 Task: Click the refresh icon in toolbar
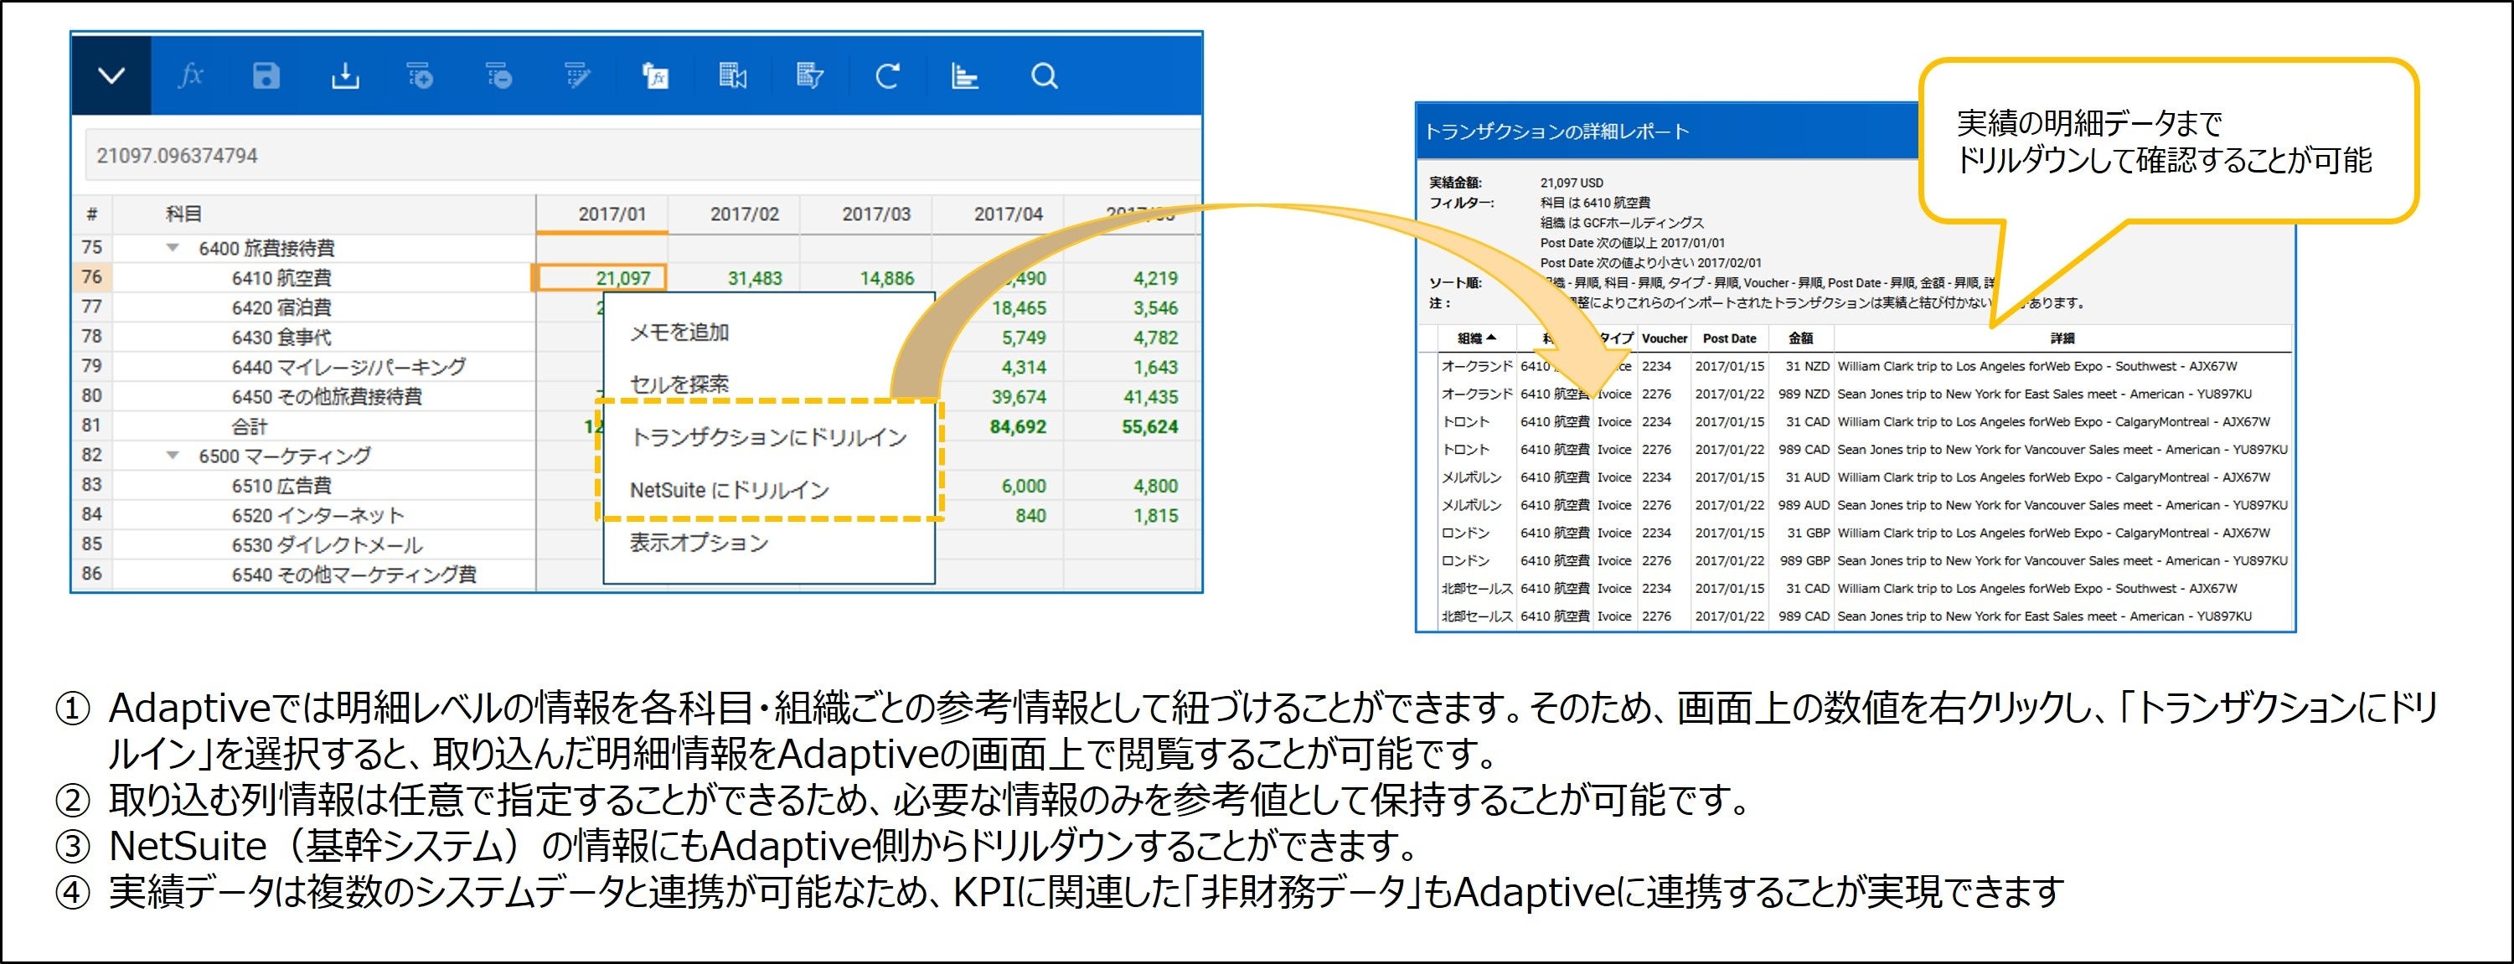(887, 76)
